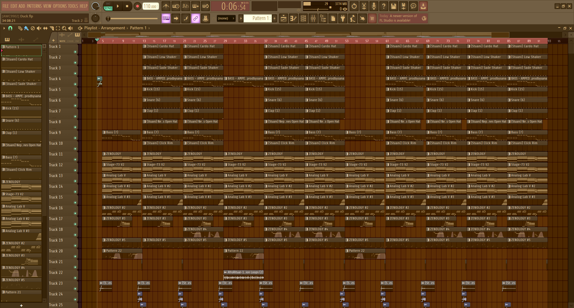Open the audio editor scissors icon
Screen dimensions: 574x308
[x=364, y=6]
